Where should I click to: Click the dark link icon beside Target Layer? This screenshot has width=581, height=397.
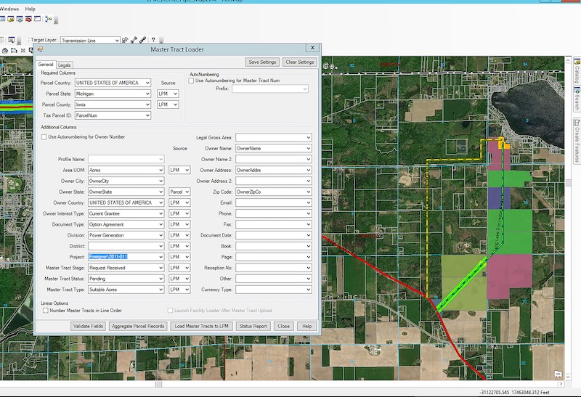142,40
